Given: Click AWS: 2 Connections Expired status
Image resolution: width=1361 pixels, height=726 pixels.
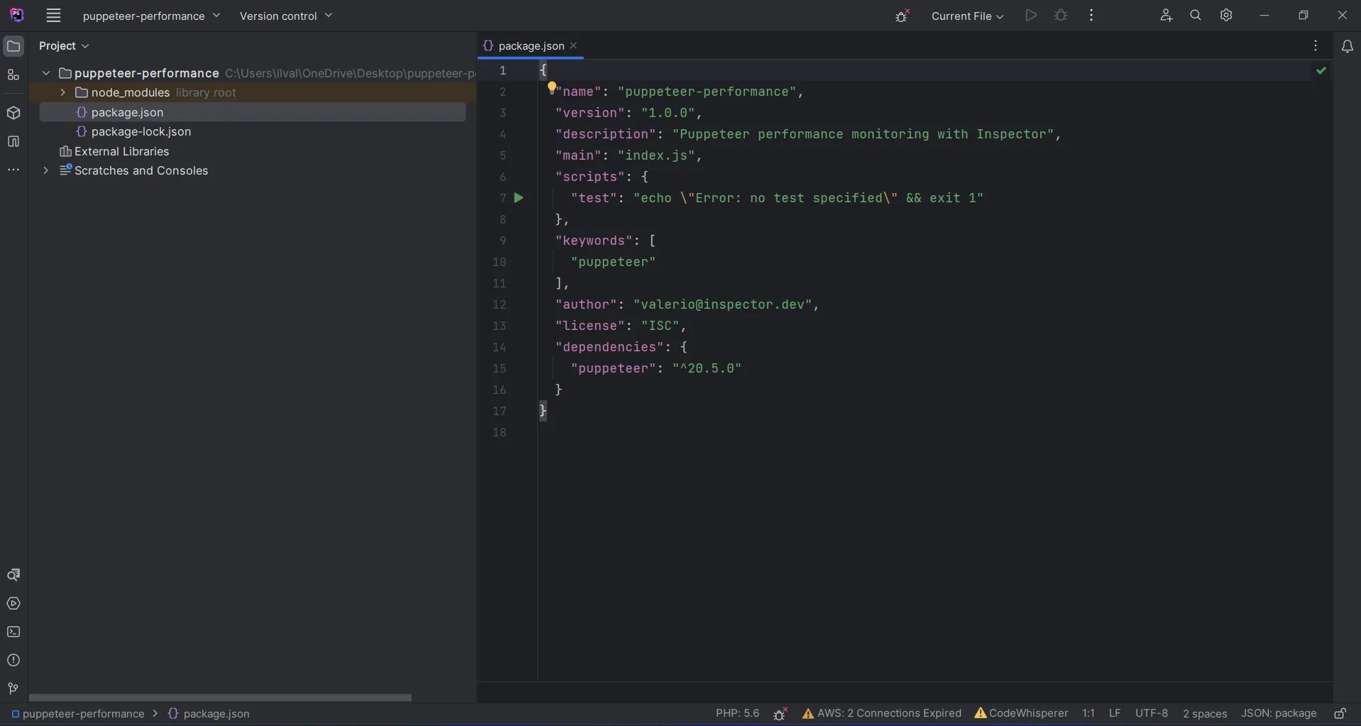Looking at the screenshot, I should coord(882,714).
